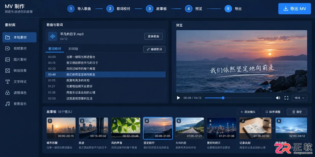This screenshot has height=157, width=315.
Task: Click the 平凡的日子.mp3 file name
Action: [x=72, y=34]
